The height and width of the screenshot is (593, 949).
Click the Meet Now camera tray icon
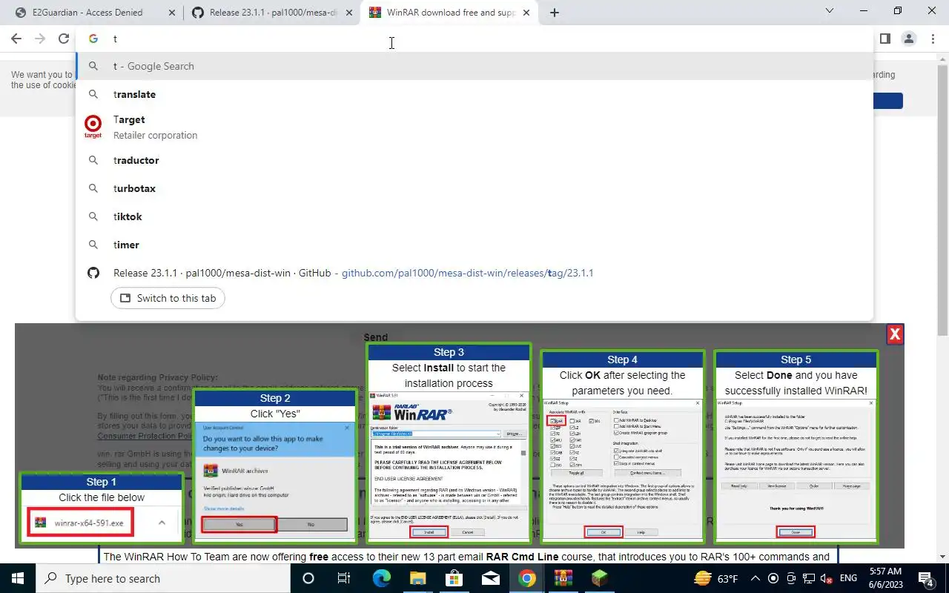point(791,578)
